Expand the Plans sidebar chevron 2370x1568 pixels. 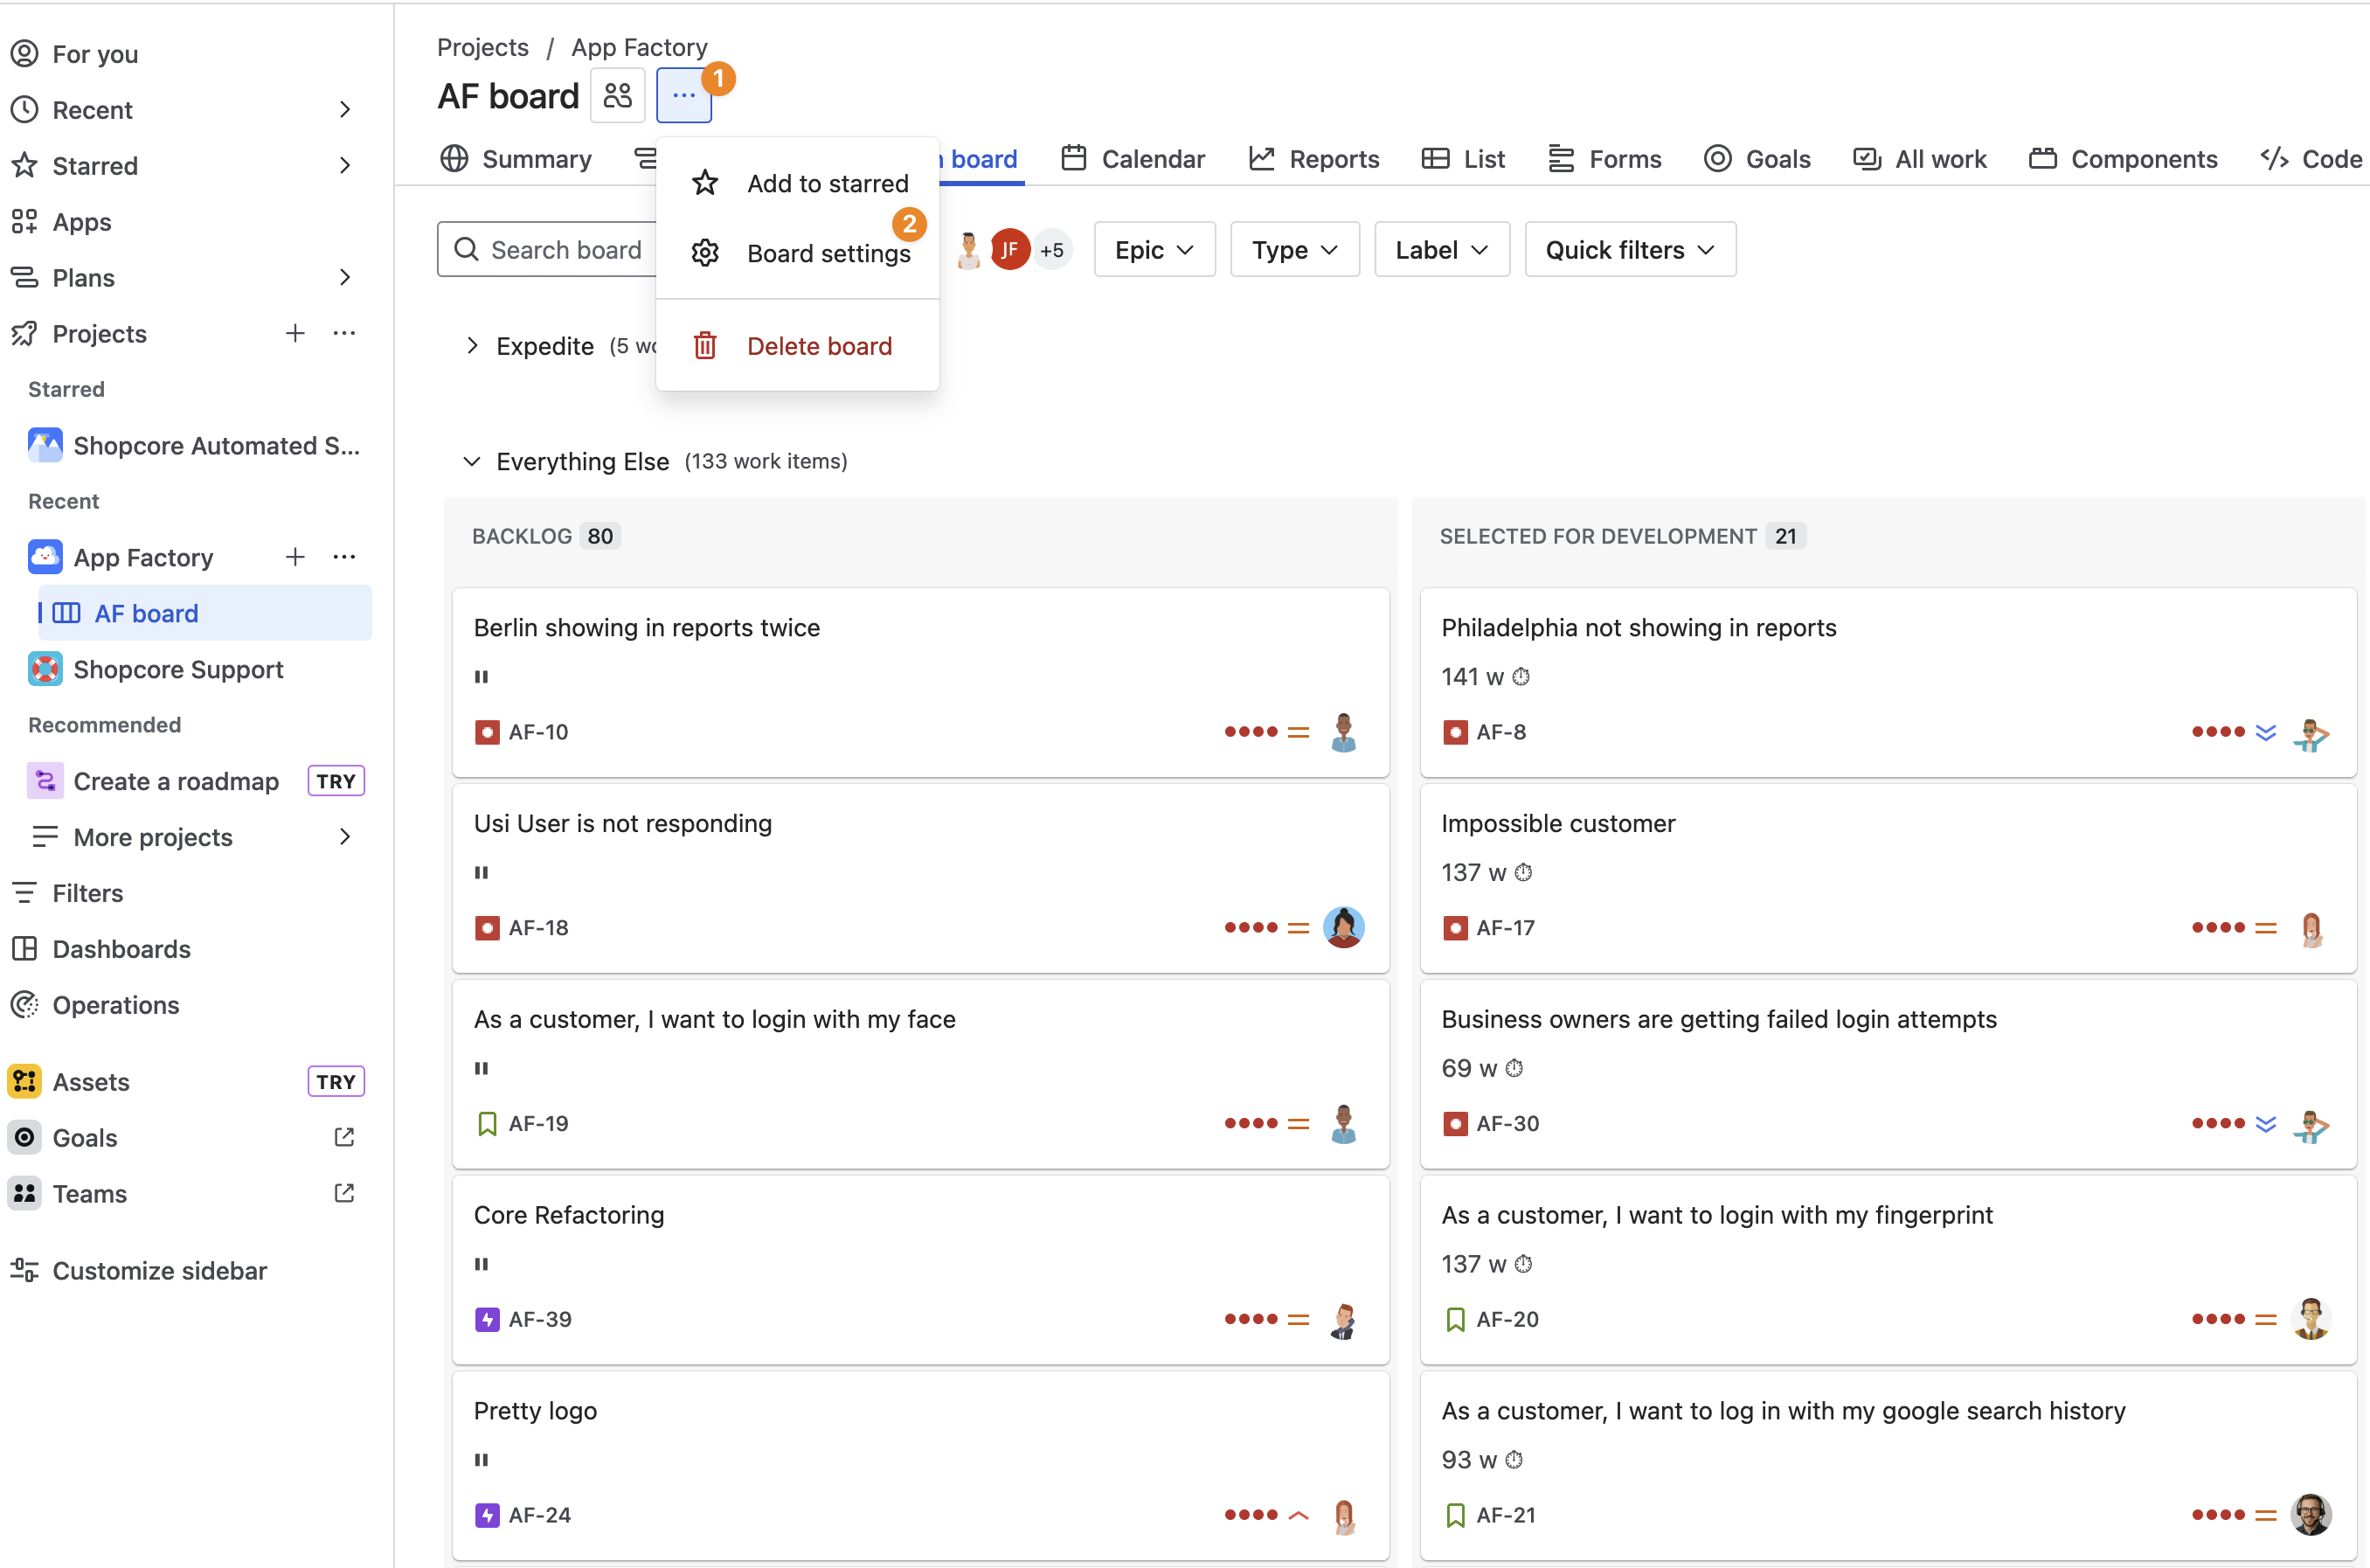pos(345,277)
